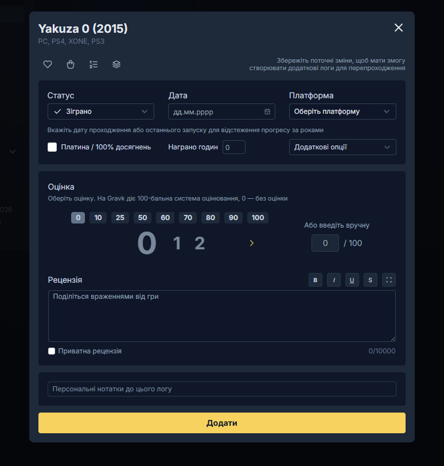Open the Оберіть платформу dropdown
Screen dimensions: 444x466
[342, 111]
